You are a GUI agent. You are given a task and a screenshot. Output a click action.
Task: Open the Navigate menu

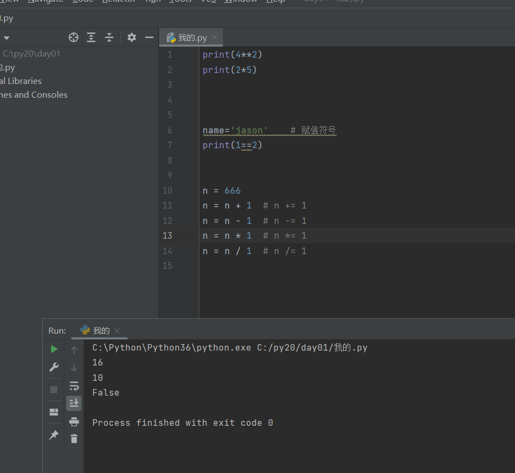[46, 1]
